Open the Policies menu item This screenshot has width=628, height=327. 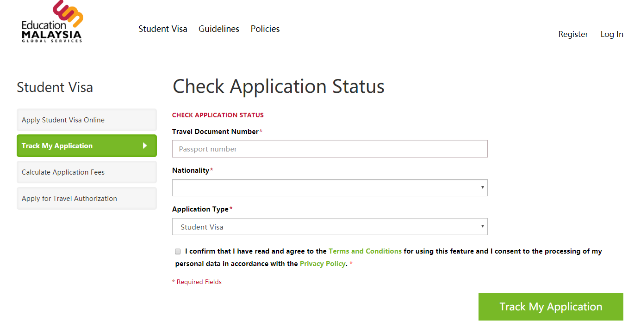265,29
